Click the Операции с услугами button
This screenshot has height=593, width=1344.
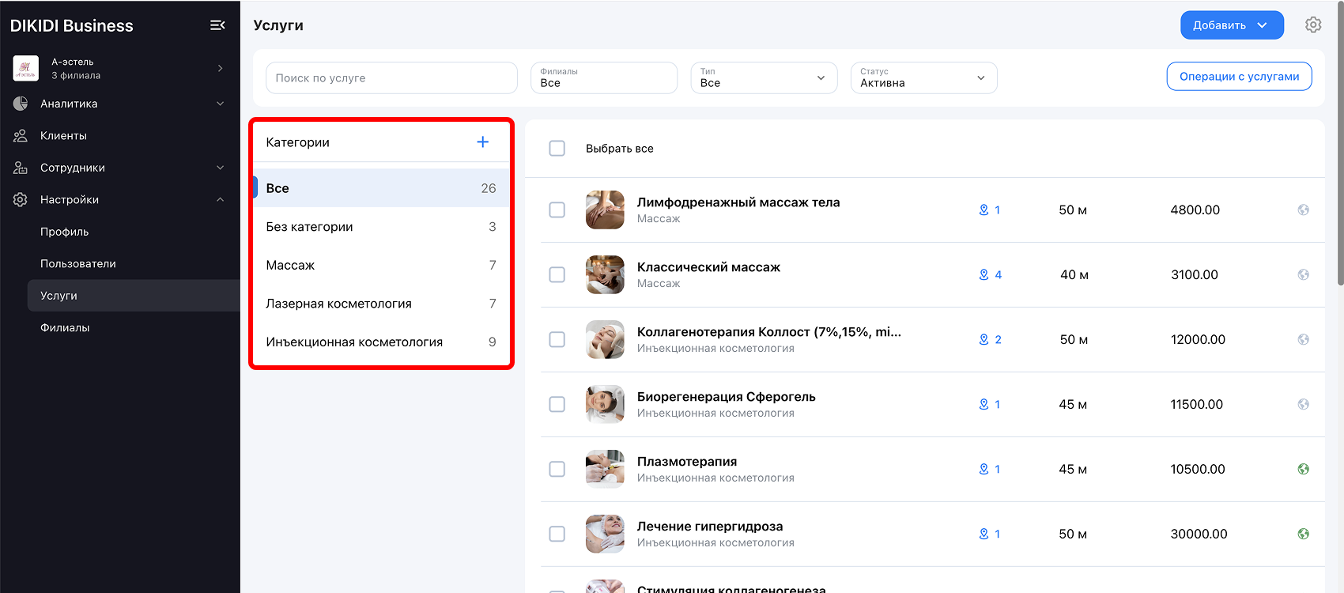coord(1239,77)
